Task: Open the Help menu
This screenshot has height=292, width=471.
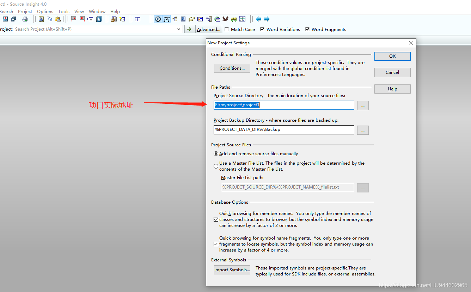Action: pyautogui.click(x=115, y=11)
